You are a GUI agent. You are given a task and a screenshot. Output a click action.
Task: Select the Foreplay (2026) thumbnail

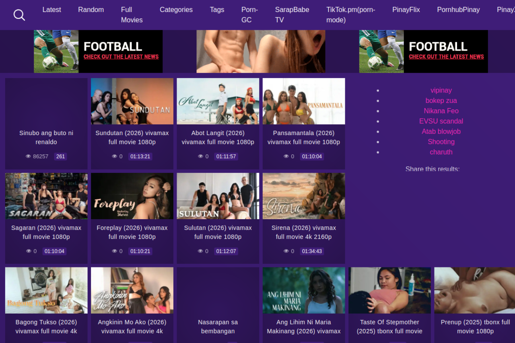point(132,196)
